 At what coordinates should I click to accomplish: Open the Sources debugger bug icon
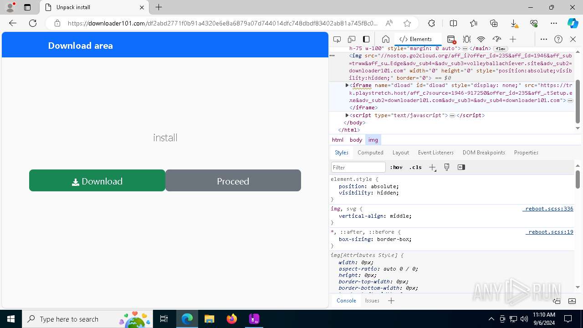466,39
